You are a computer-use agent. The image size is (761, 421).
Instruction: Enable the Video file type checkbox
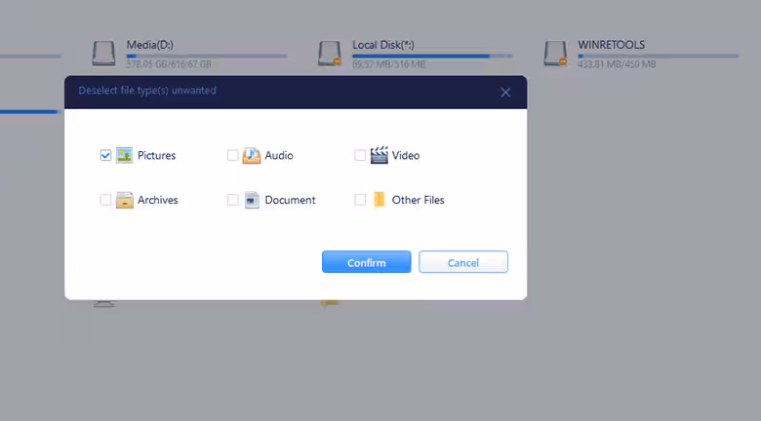[x=360, y=155]
